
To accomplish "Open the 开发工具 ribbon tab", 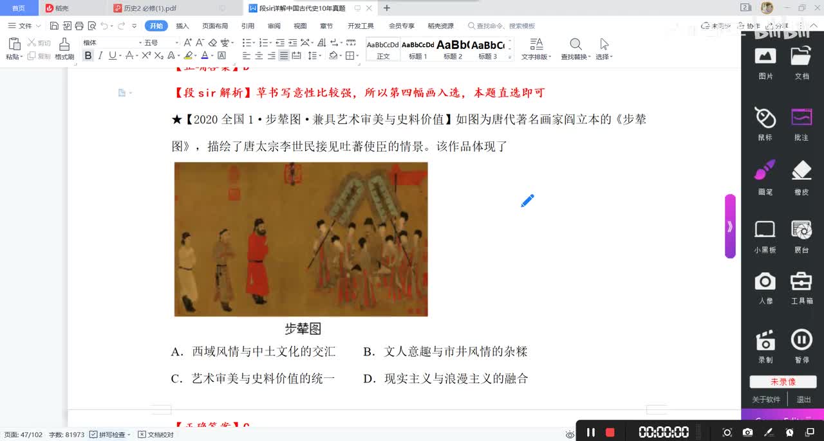I will [360, 26].
